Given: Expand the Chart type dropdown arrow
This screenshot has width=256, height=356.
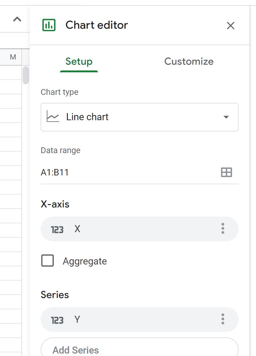Looking at the screenshot, I should click(226, 117).
